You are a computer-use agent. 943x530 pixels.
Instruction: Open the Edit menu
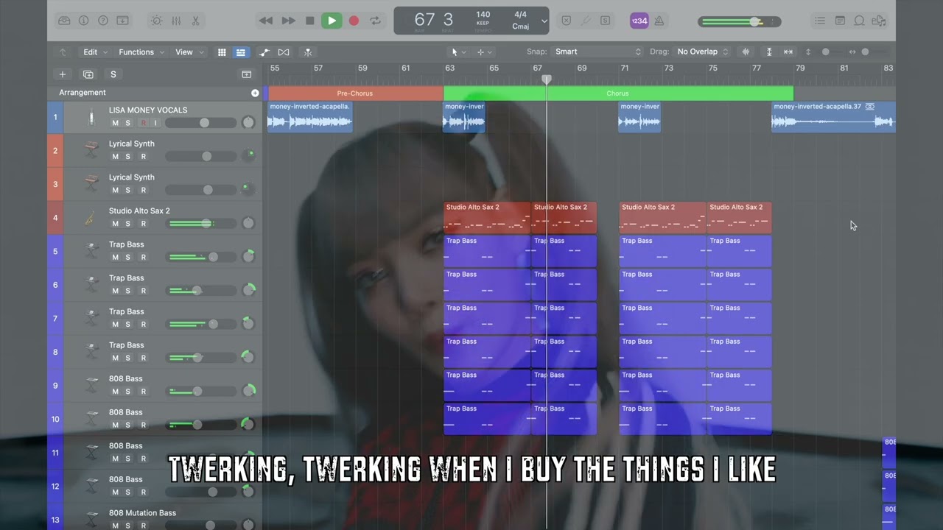pos(95,52)
